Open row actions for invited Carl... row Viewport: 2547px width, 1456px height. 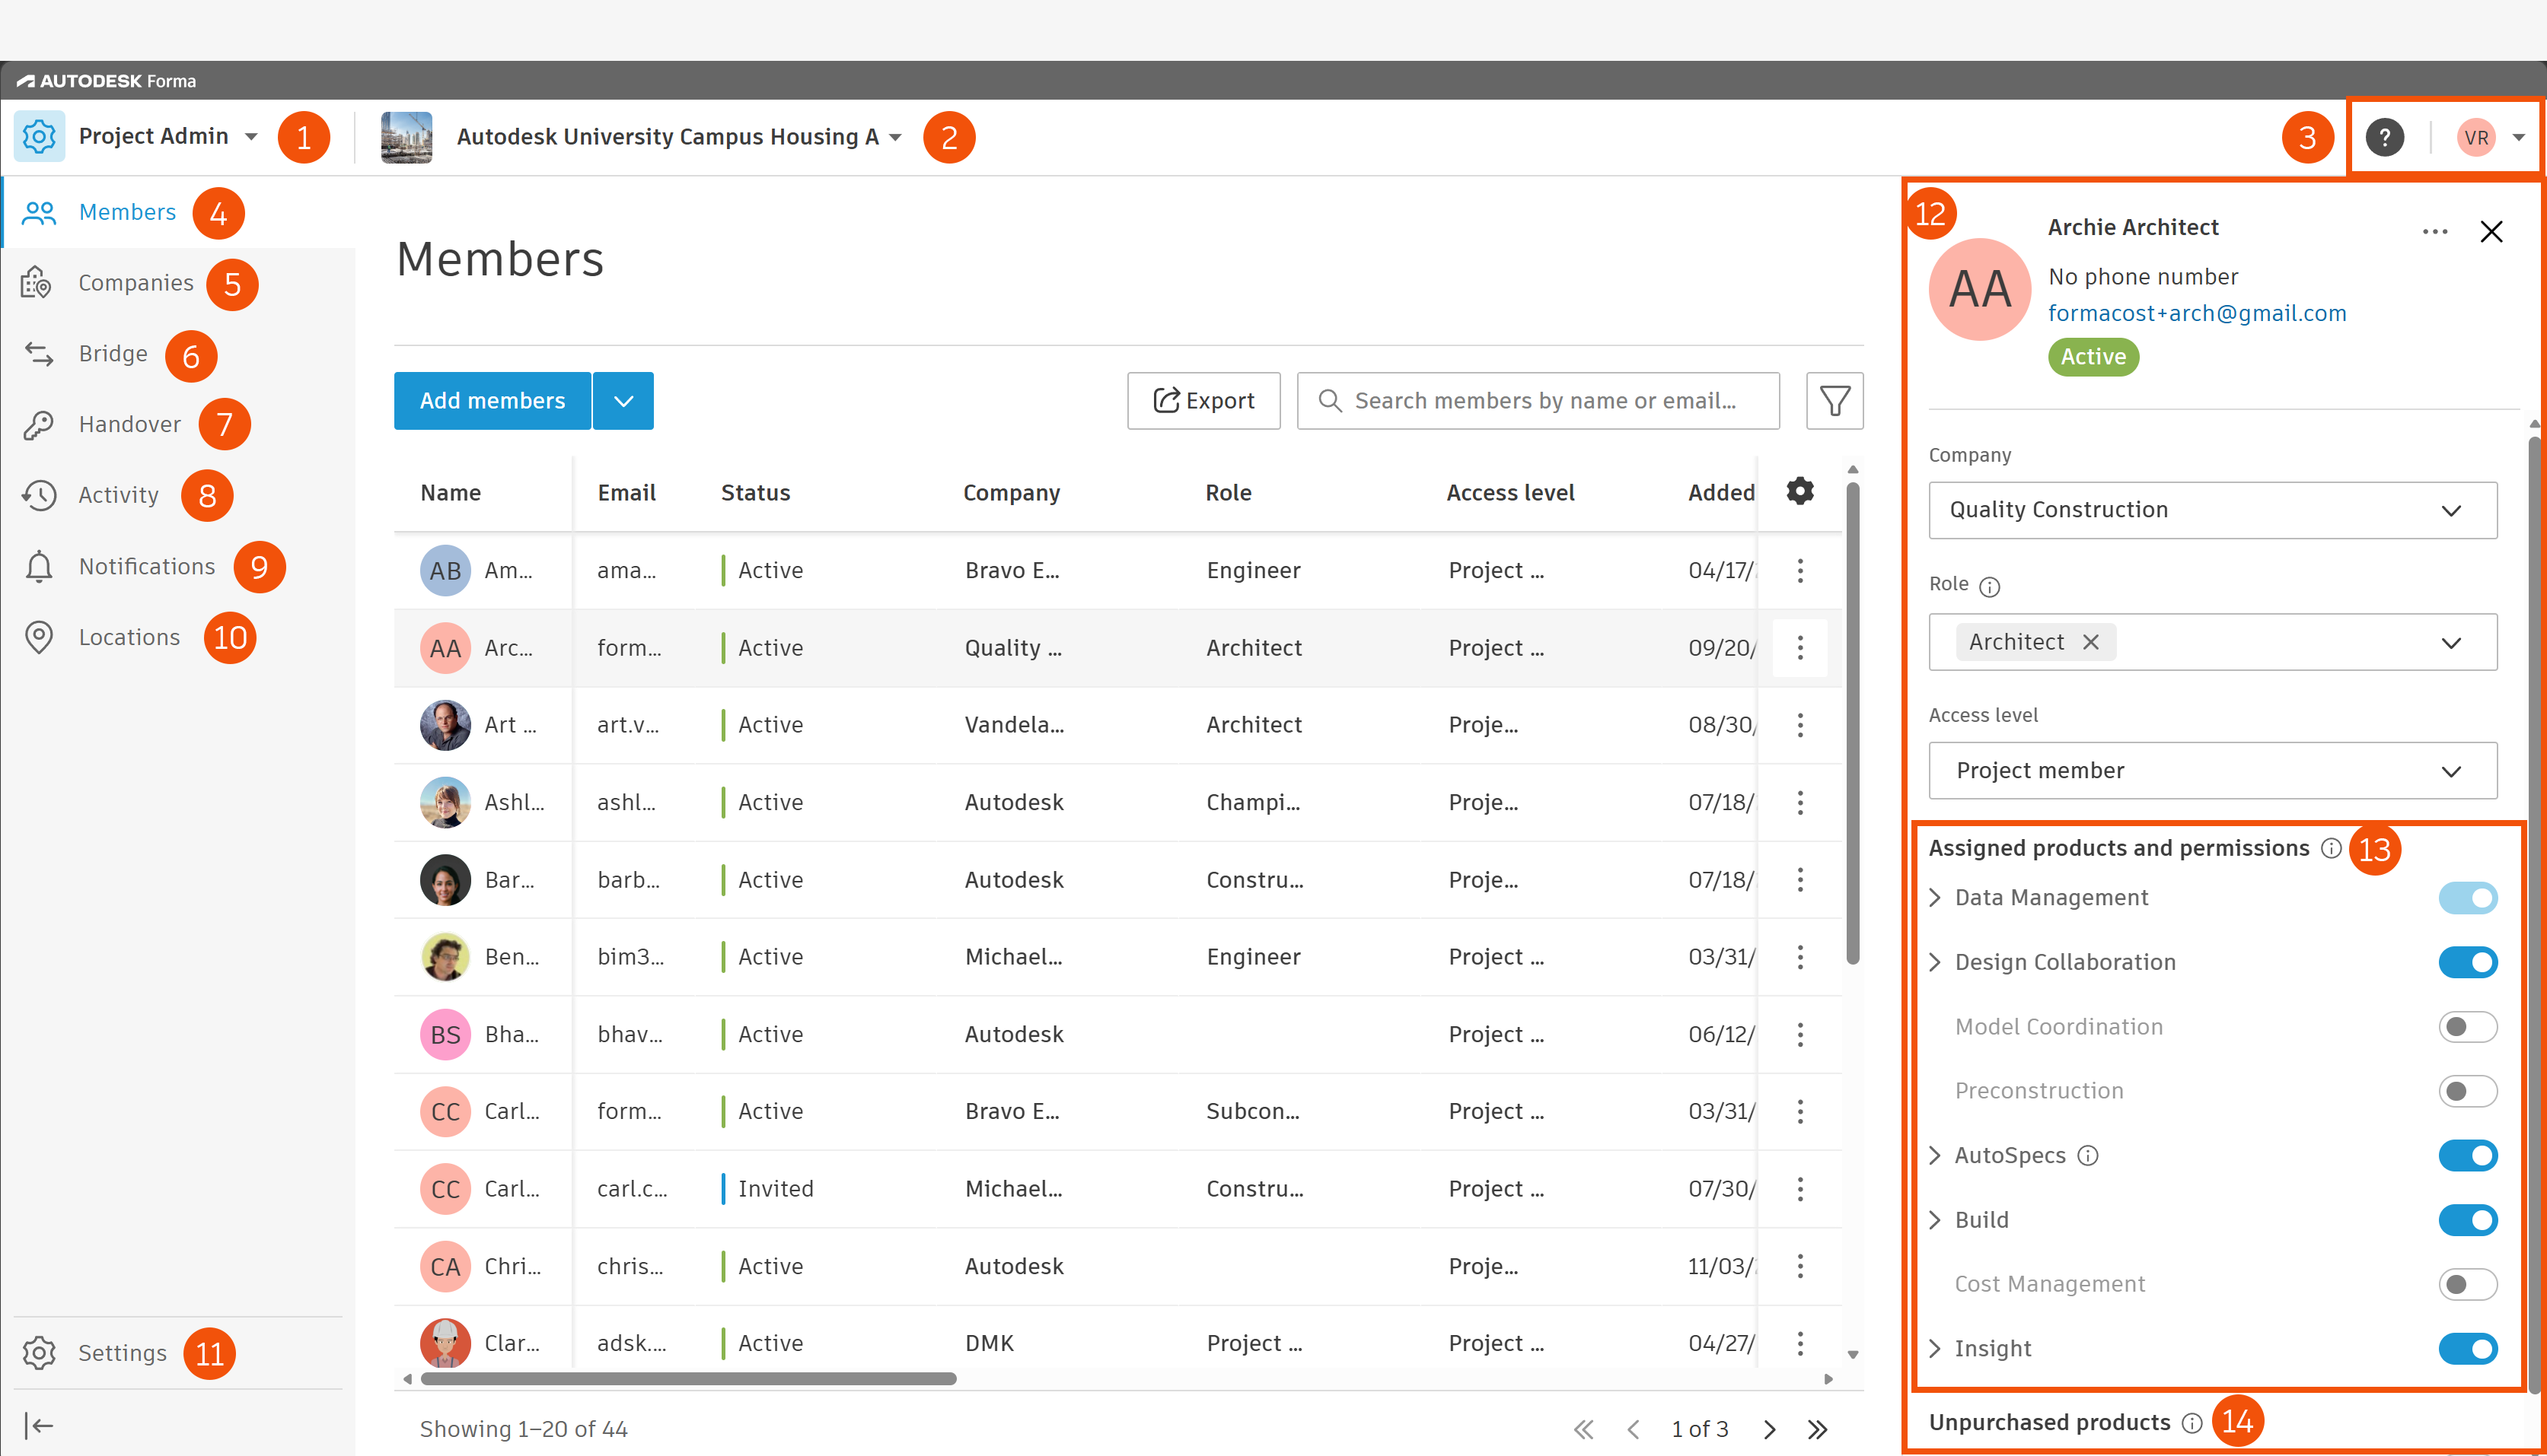click(x=1799, y=1189)
